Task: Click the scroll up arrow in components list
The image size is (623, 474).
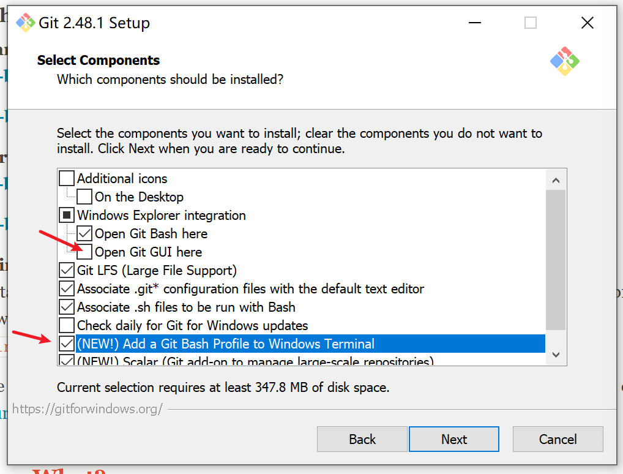Action: point(556,181)
